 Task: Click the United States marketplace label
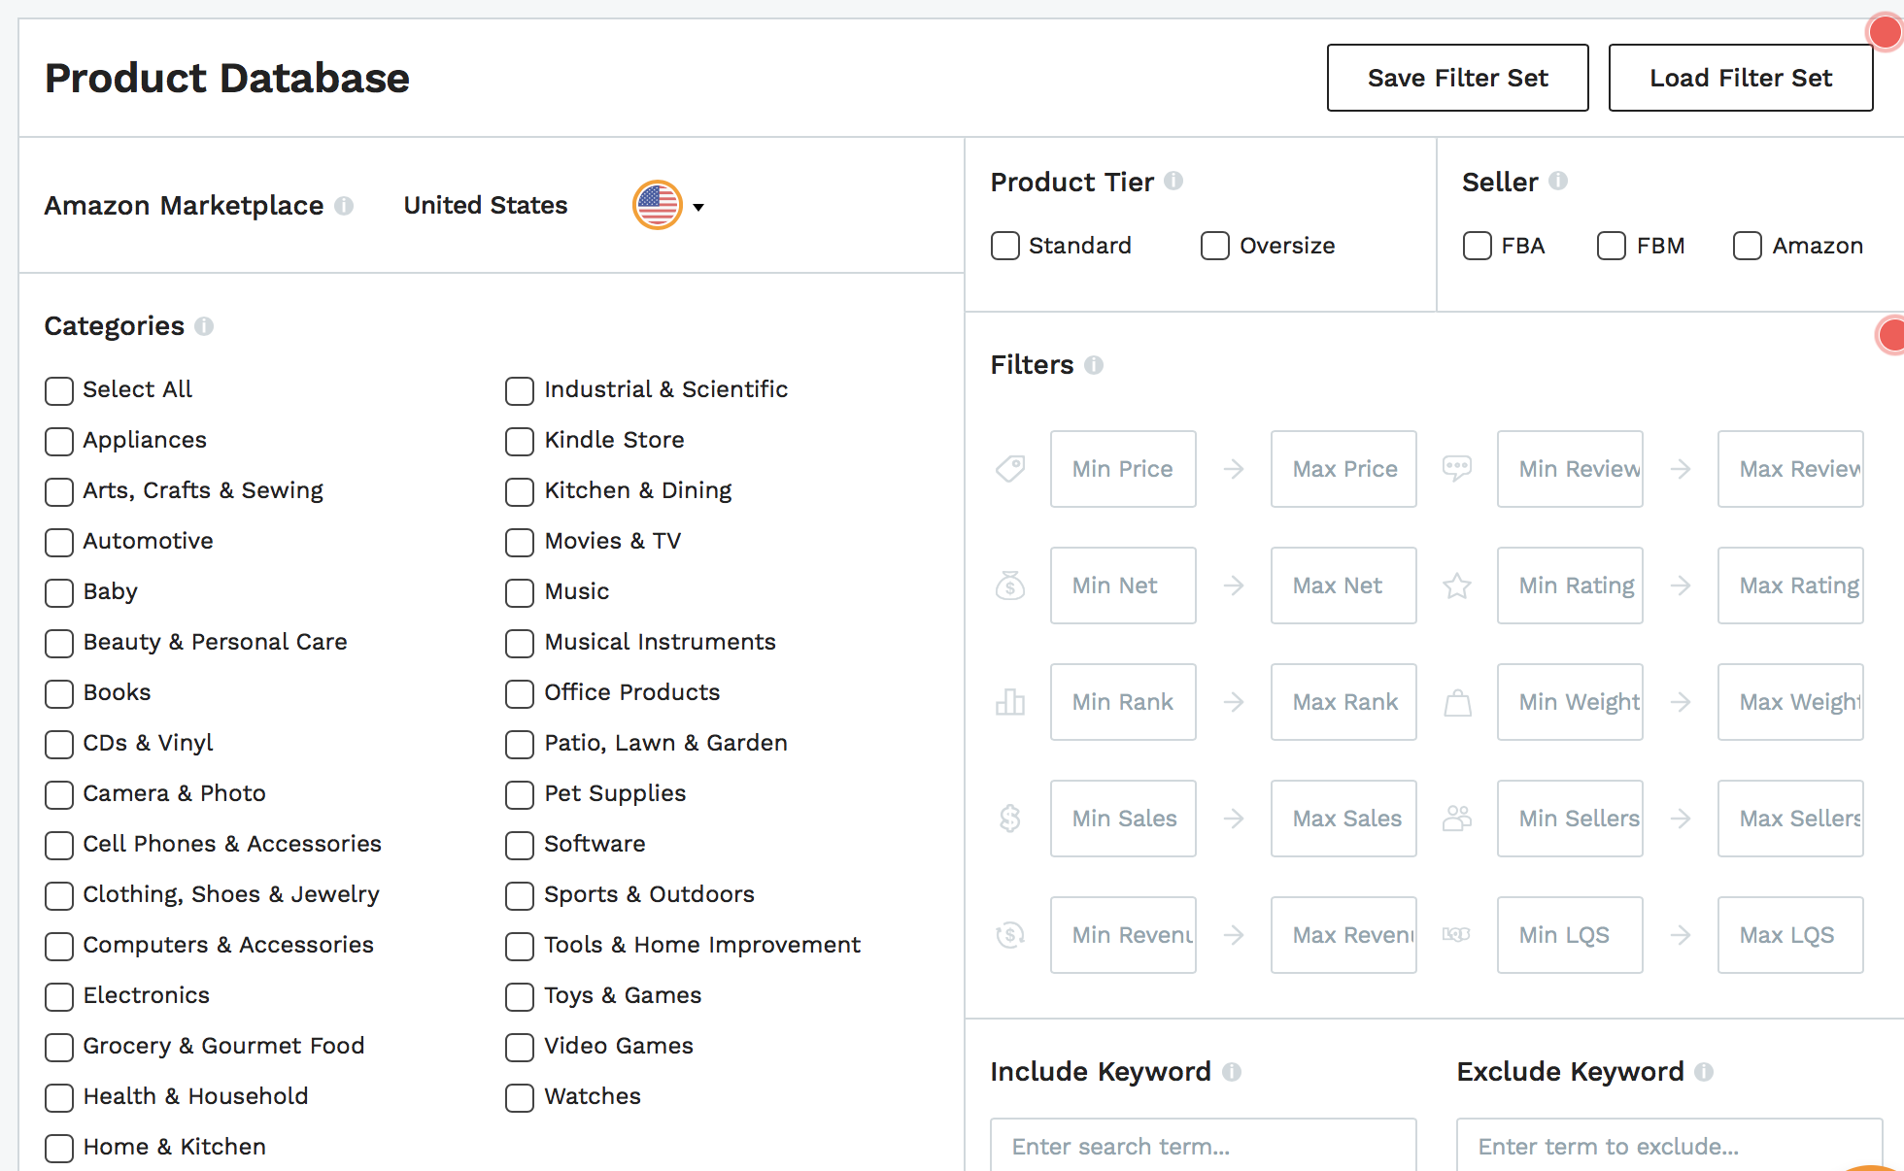tap(486, 205)
